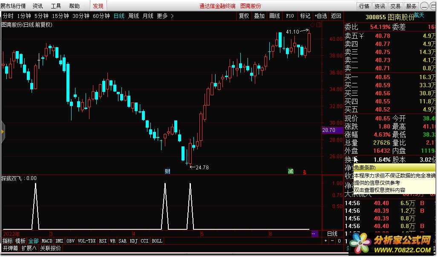Select the 15分钟 period
Viewport: 438px width, 257px height.
point(61,16)
